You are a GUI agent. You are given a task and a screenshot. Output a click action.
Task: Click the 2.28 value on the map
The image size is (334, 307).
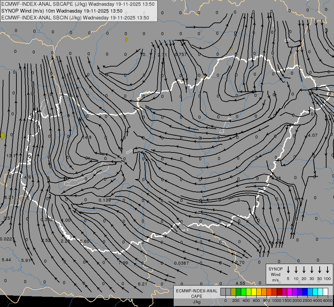click(66, 241)
